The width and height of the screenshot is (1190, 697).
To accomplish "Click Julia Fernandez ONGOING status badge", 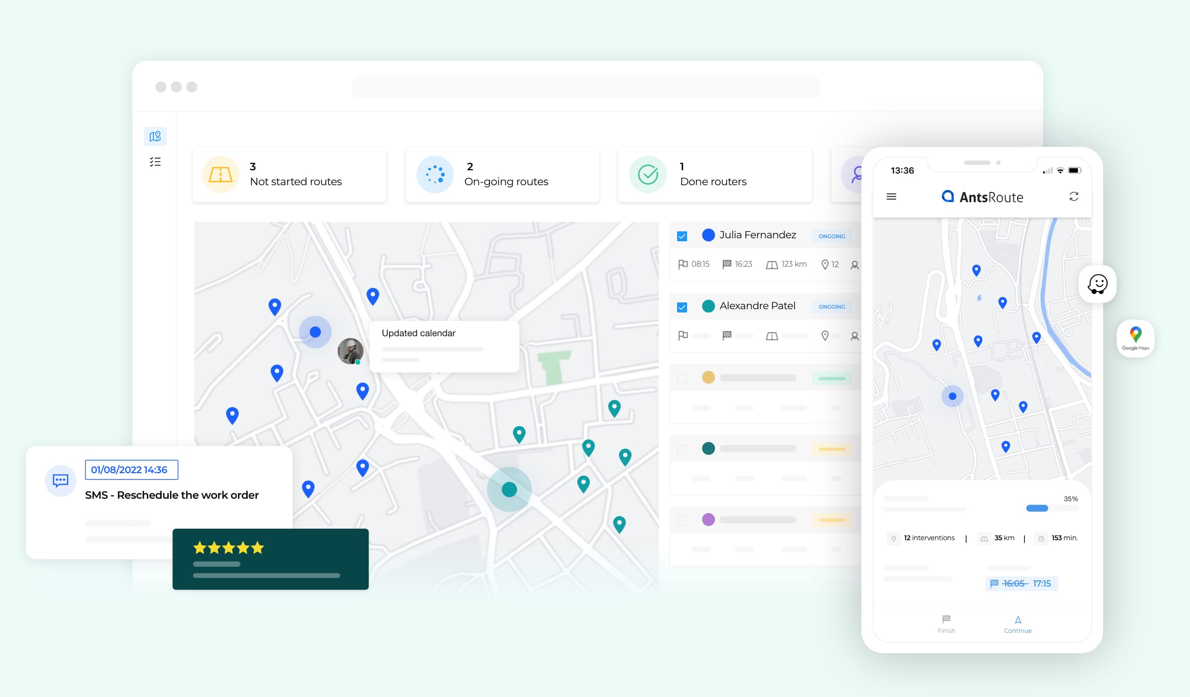I will [832, 236].
